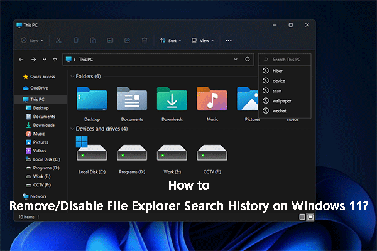Open Programs (D:) in sidebar
This screenshot has width=377, height=251.
[x=43, y=168]
